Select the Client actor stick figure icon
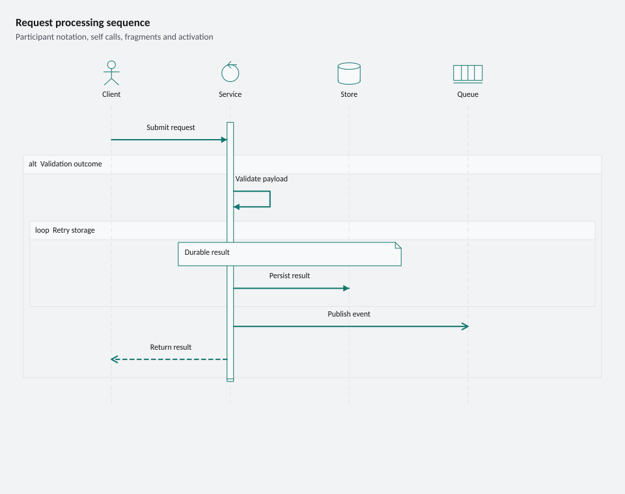 coord(111,73)
